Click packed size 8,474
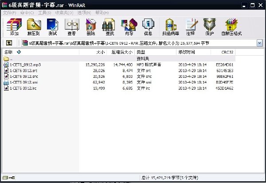This screenshot has height=183, width=266. (128, 71)
